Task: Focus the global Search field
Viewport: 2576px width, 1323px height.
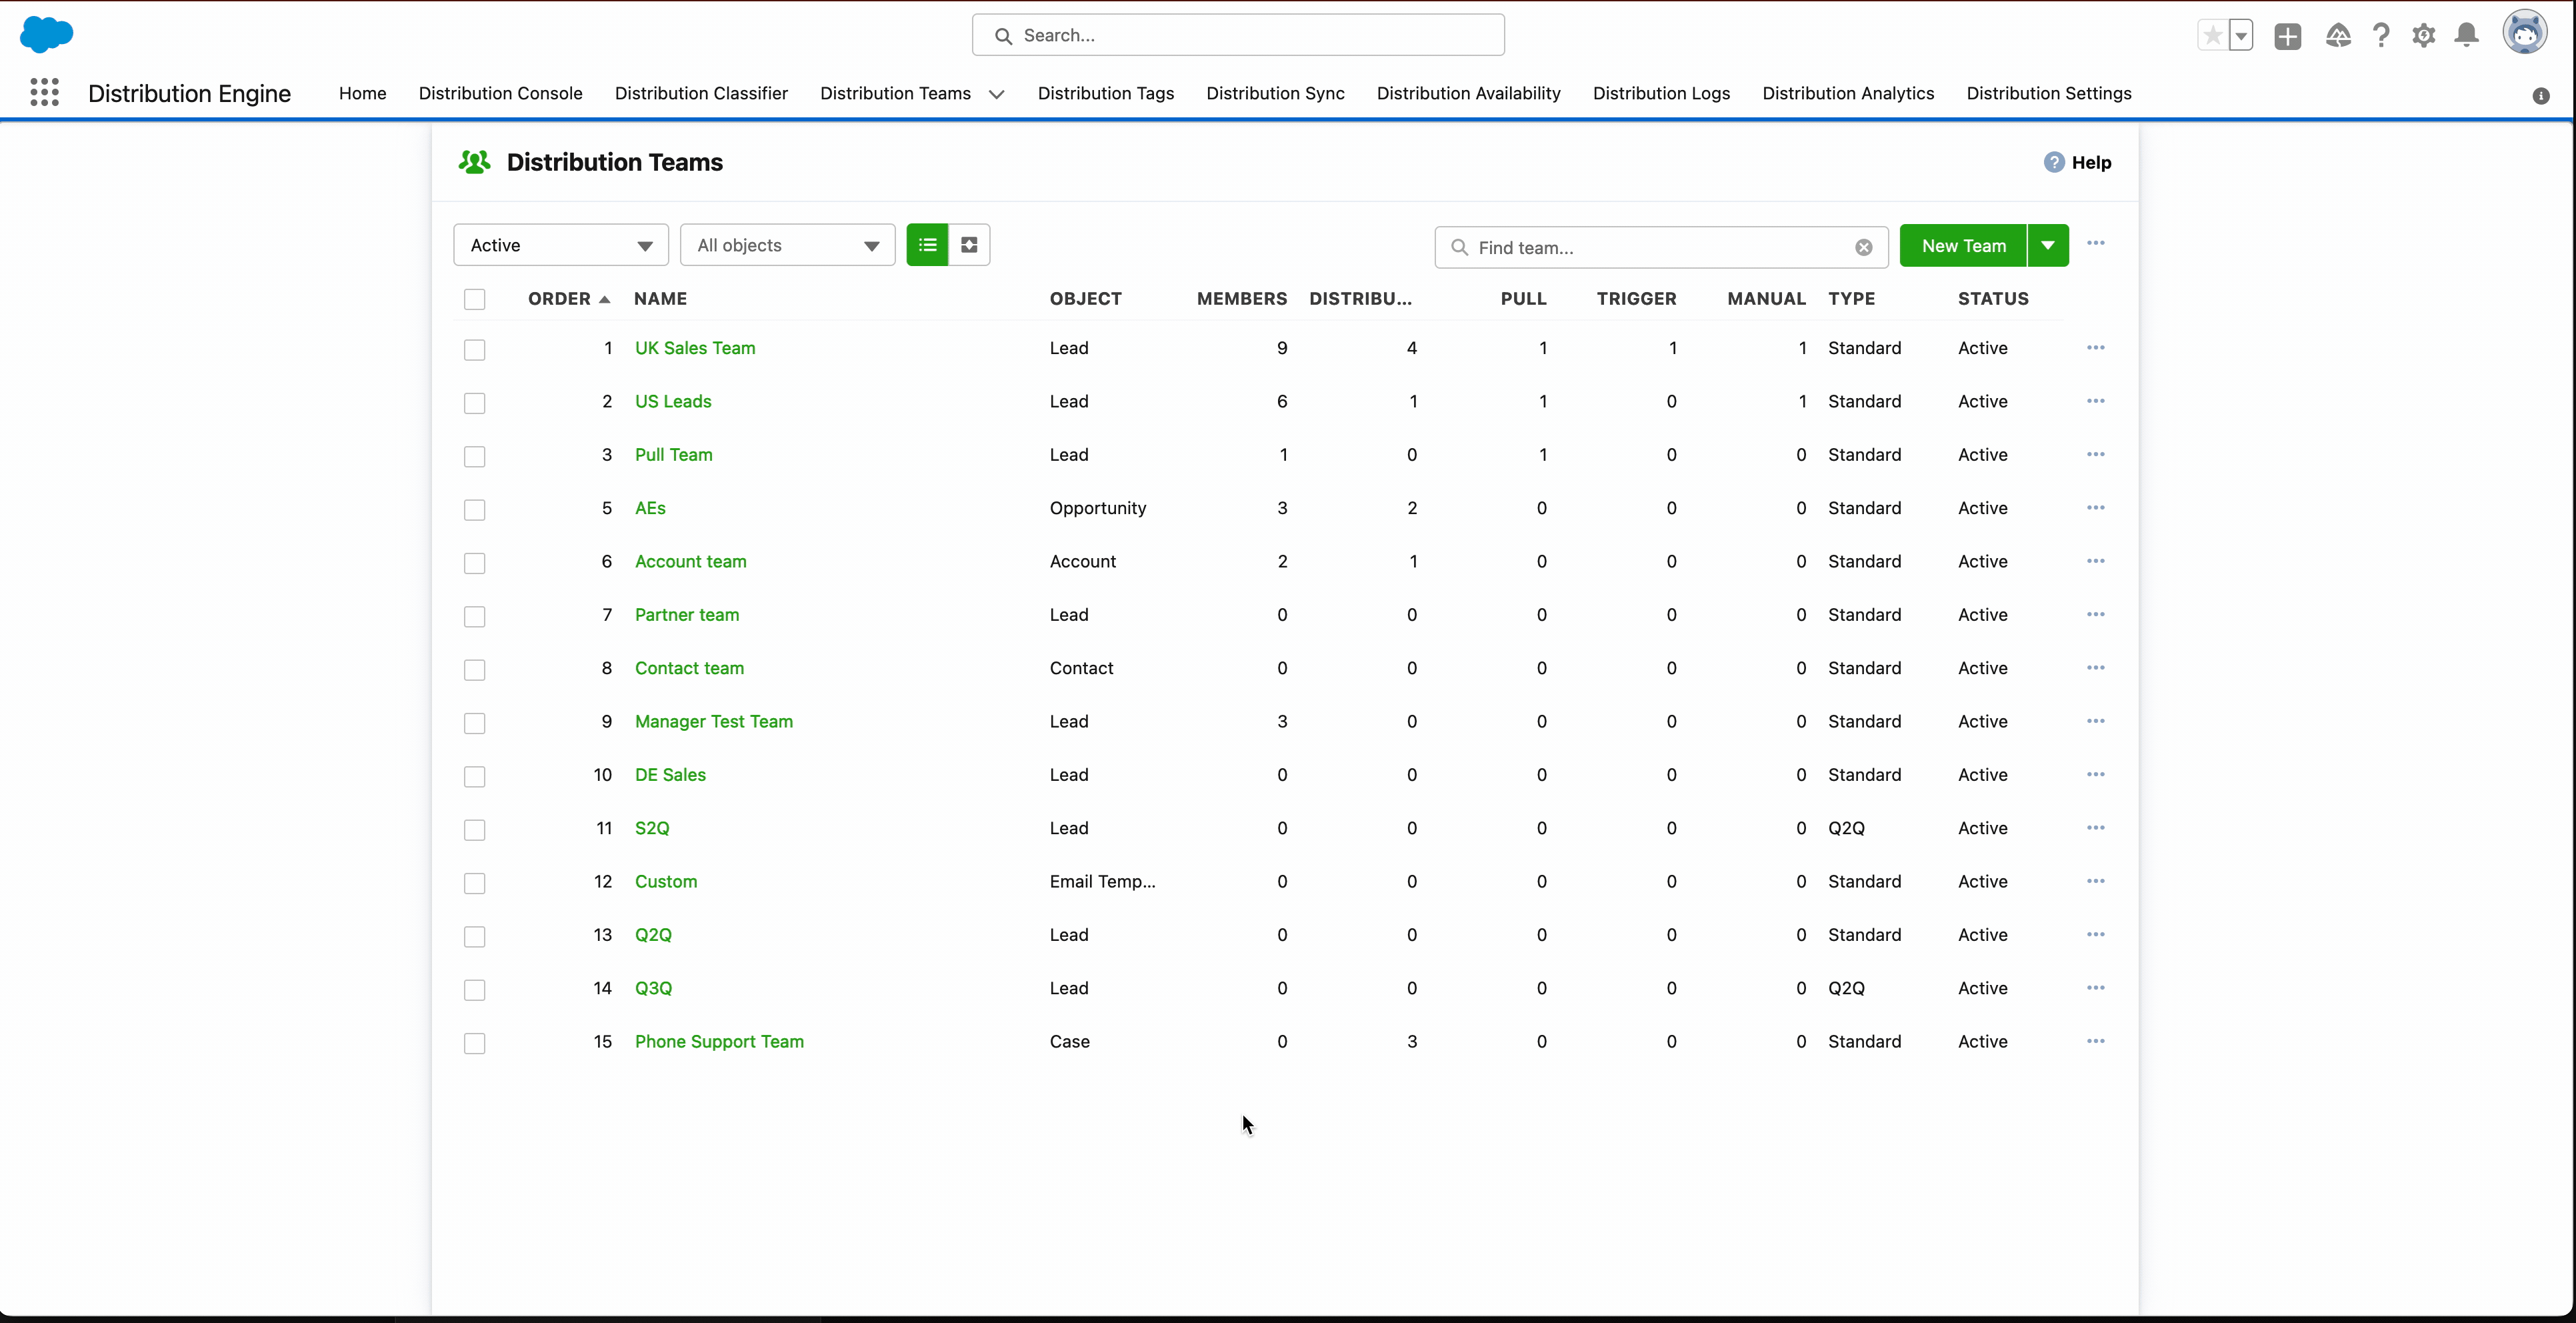Action: [1238, 35]
